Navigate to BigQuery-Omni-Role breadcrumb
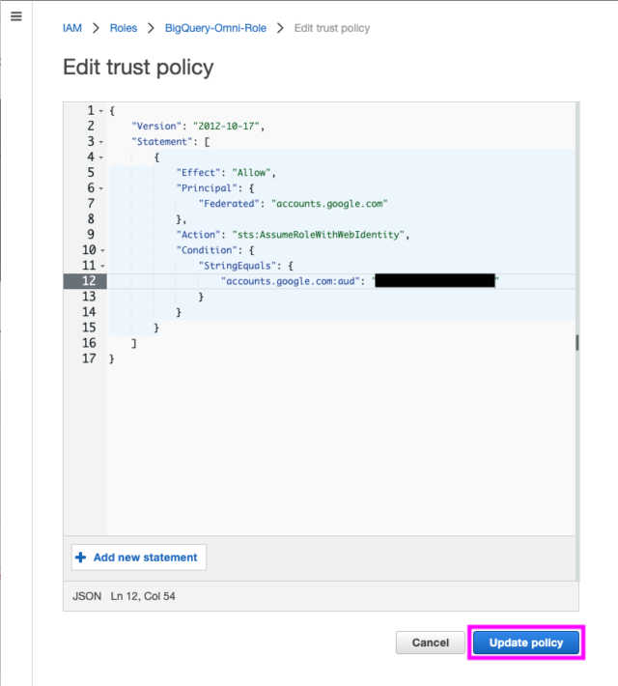 [x=215, y=28]
